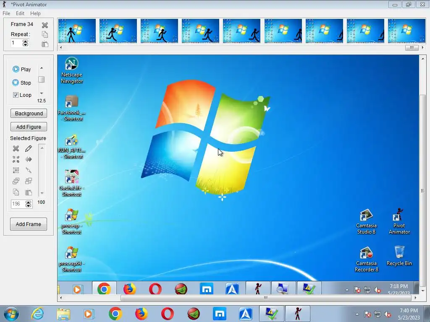Click the network tray icon
430x322 pixels.
click(x=378, y=314)
